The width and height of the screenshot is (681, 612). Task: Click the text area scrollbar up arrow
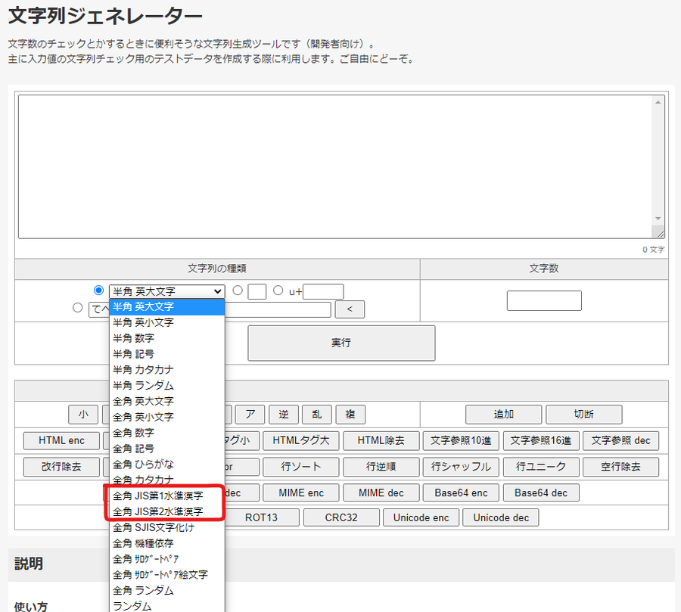658,102
